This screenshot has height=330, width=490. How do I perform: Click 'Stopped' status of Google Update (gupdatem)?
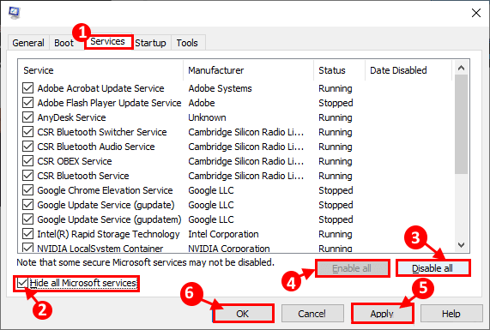336,219
